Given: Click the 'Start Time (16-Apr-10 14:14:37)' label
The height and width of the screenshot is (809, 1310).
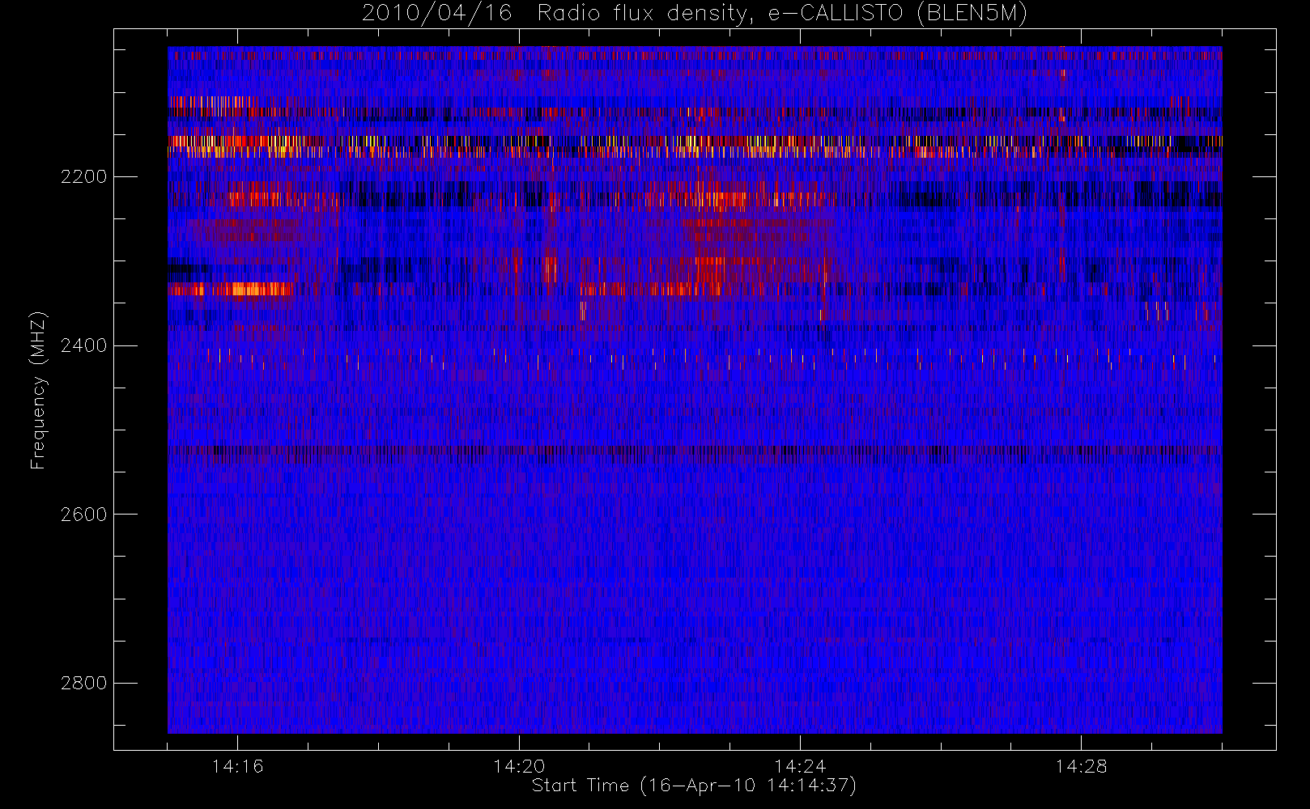Looking at the screenshot, I should click(x=694, y=786).
